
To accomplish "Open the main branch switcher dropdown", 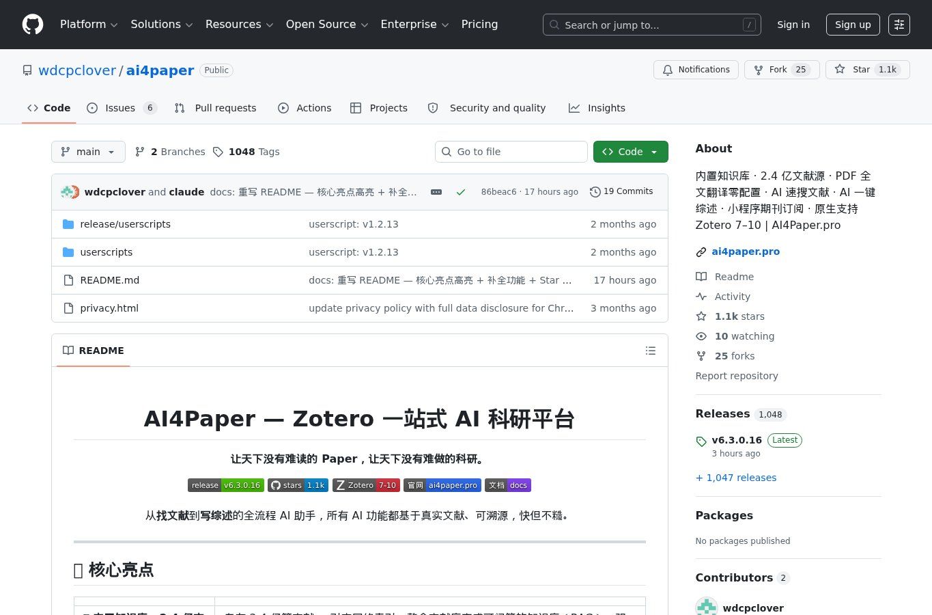I will click(x=88, y=152).
